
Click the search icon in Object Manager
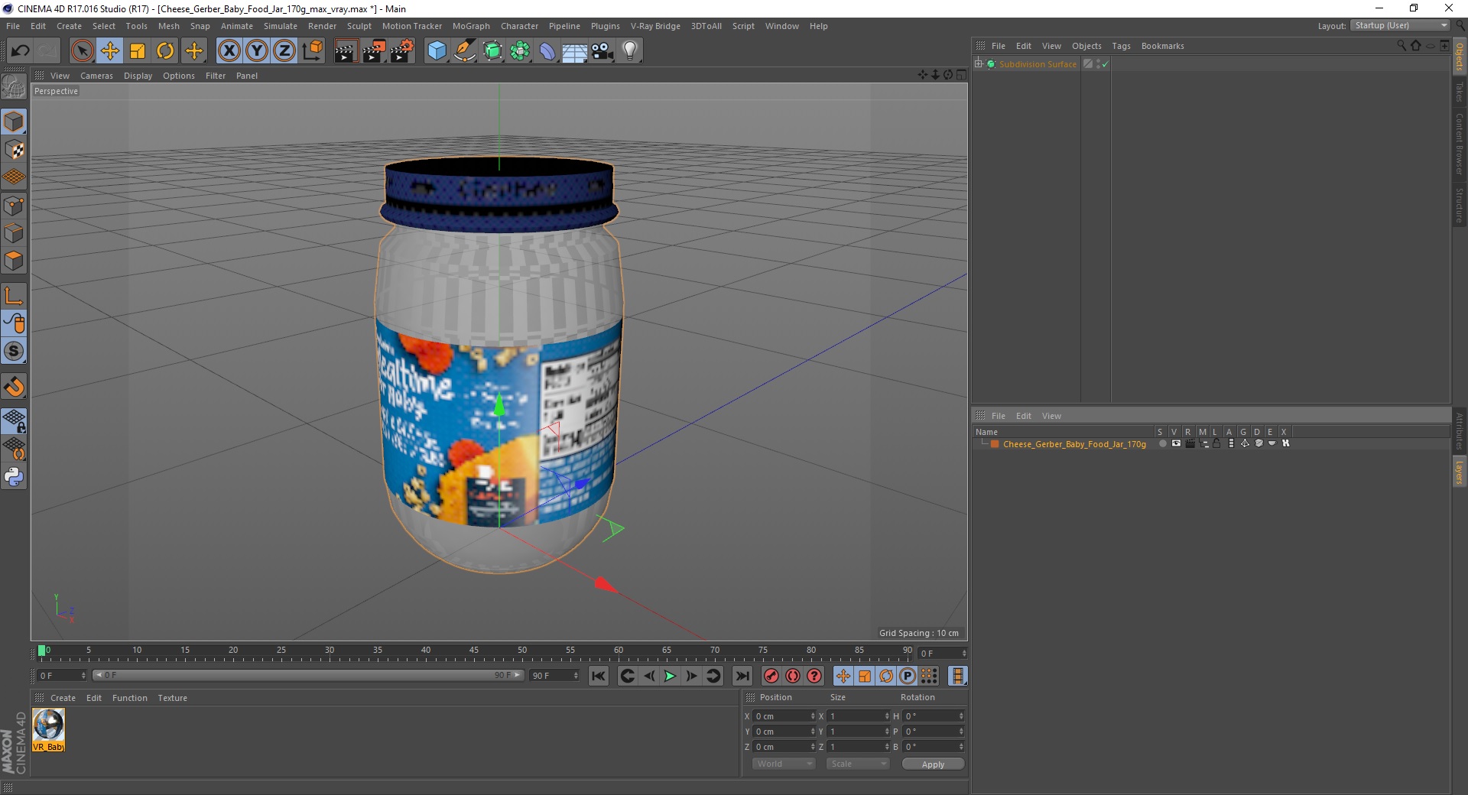1401,46
